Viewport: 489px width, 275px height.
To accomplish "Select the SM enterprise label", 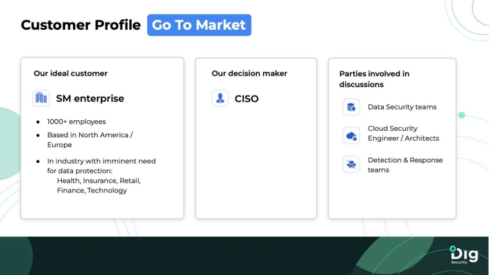I will tap(90, 98).
